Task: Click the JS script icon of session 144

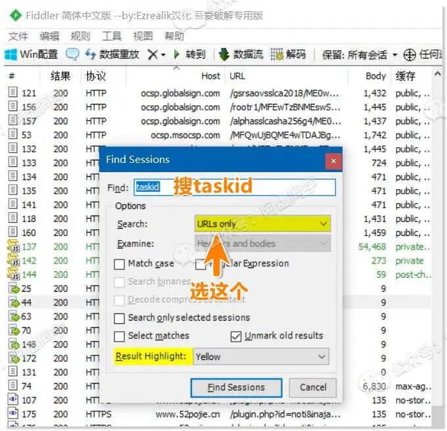Action: [x=13, y=274]
